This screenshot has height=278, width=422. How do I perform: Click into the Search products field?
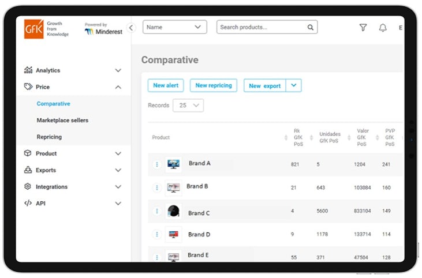262,27
